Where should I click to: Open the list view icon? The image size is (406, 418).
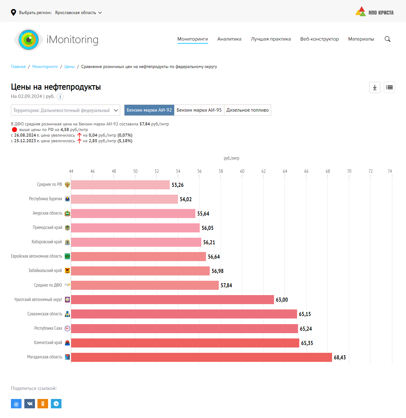[x=389, y=87]
